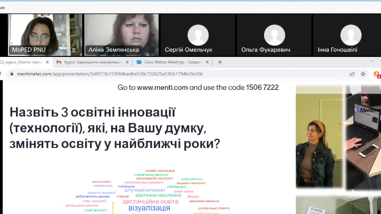Click the lock icon for site information
The width and height of the screenshot is (381, 214).
12,74
